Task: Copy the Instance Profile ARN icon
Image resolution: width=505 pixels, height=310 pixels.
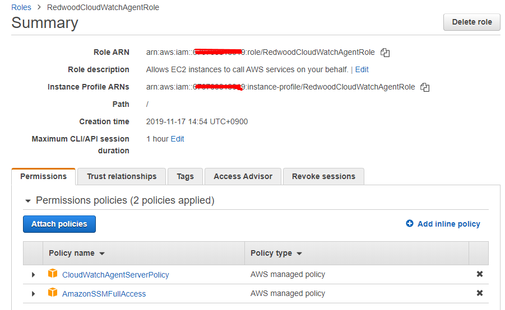Action: pyautogui.click(x=425, y=87)
